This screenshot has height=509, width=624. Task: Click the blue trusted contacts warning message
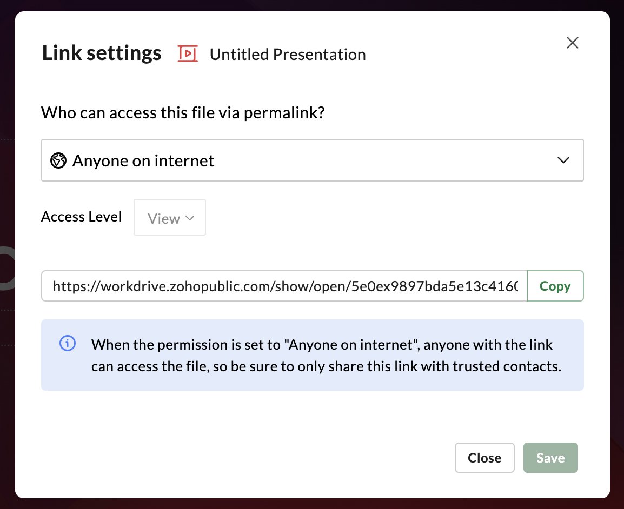(x=326, y=355)
